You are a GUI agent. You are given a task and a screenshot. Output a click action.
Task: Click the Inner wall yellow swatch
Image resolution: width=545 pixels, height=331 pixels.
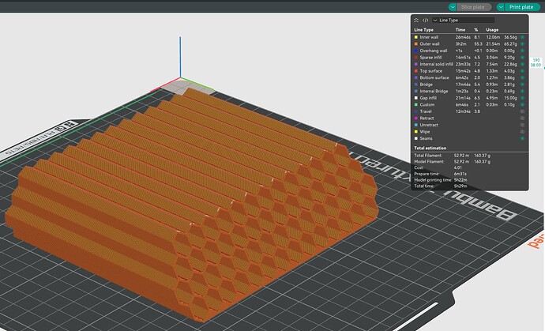tap(415, 37)
